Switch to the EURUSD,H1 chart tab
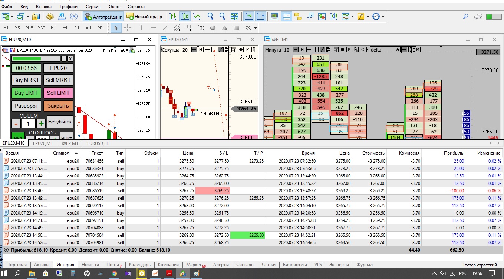Screen dimensions: 504x279 98,143
